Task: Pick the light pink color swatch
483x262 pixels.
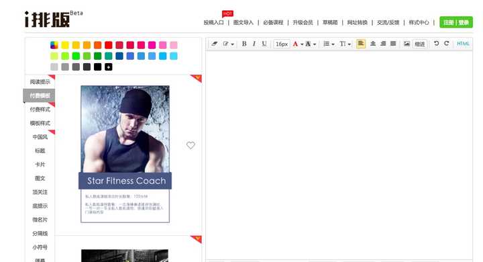Action: (x=174, y=45)
